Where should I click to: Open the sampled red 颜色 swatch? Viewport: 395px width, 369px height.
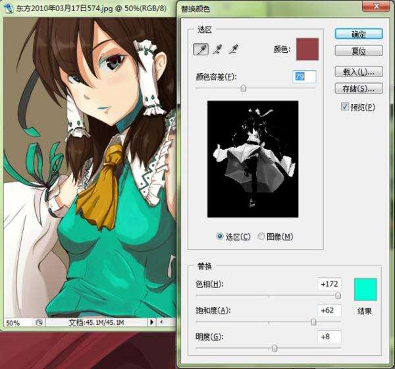click(x=307, y=49)
